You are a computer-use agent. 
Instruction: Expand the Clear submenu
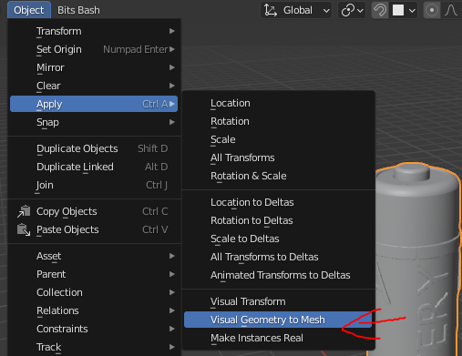pos(94,86)
